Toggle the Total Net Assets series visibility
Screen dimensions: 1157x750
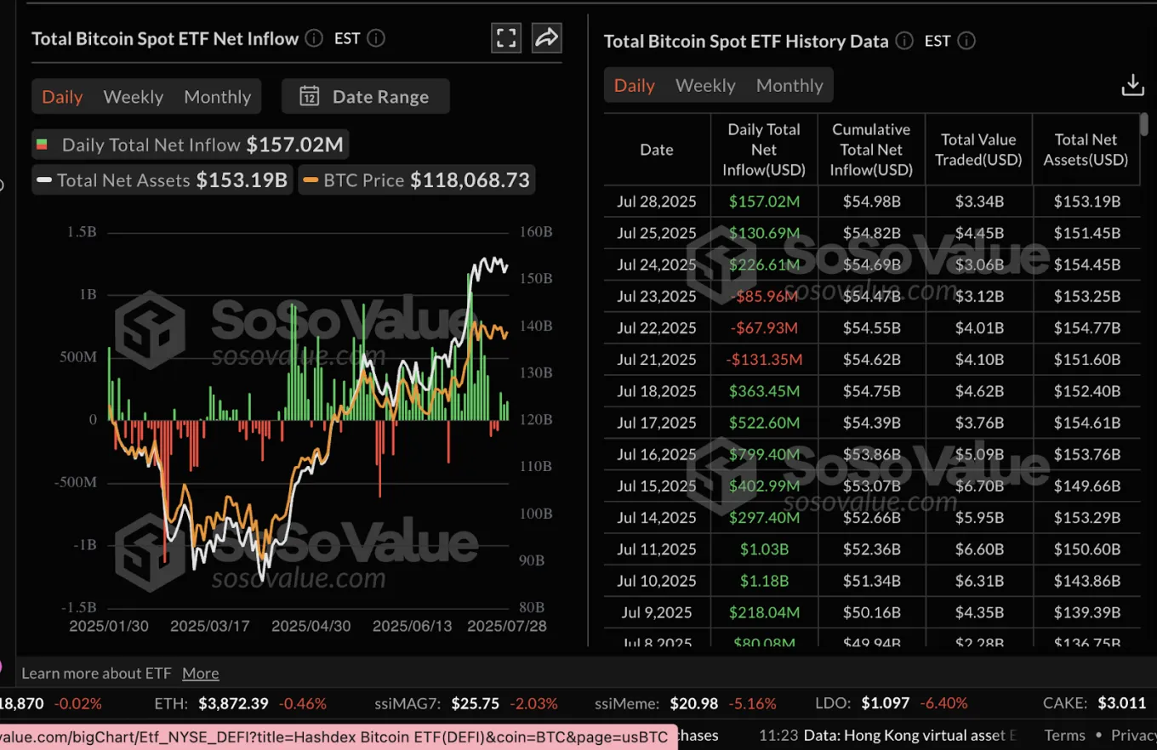[x=162, y=180]
